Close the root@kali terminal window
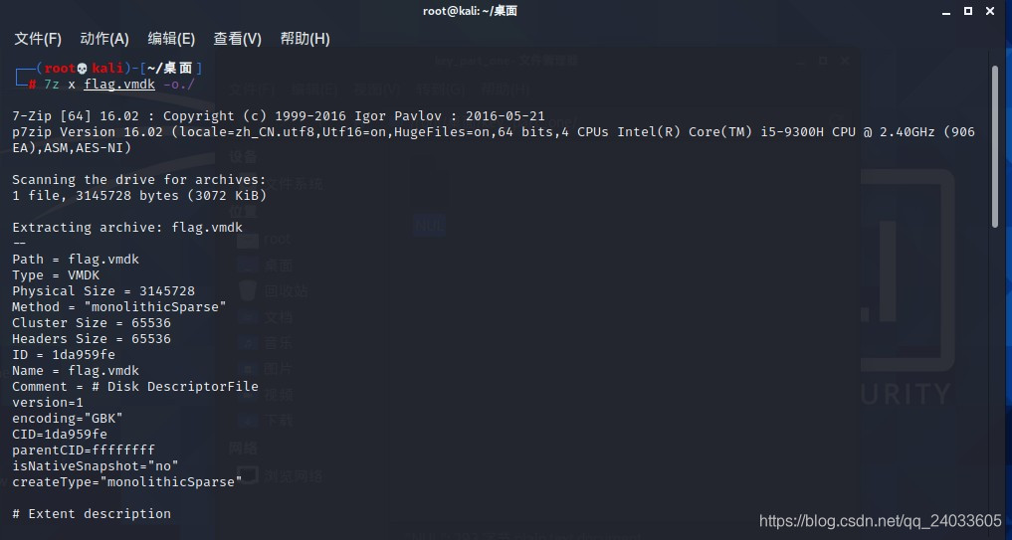The width and height of the screenshot is (1012, 540). tap(990, 11)
